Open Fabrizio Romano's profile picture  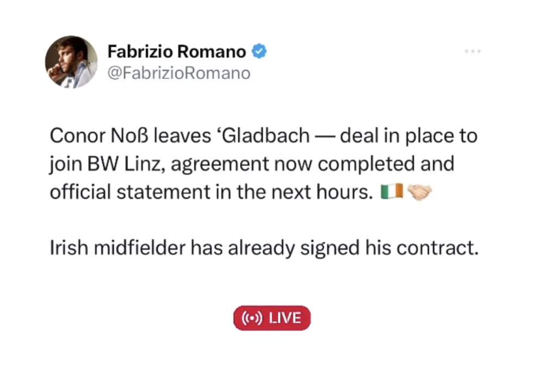coord(71,62)
